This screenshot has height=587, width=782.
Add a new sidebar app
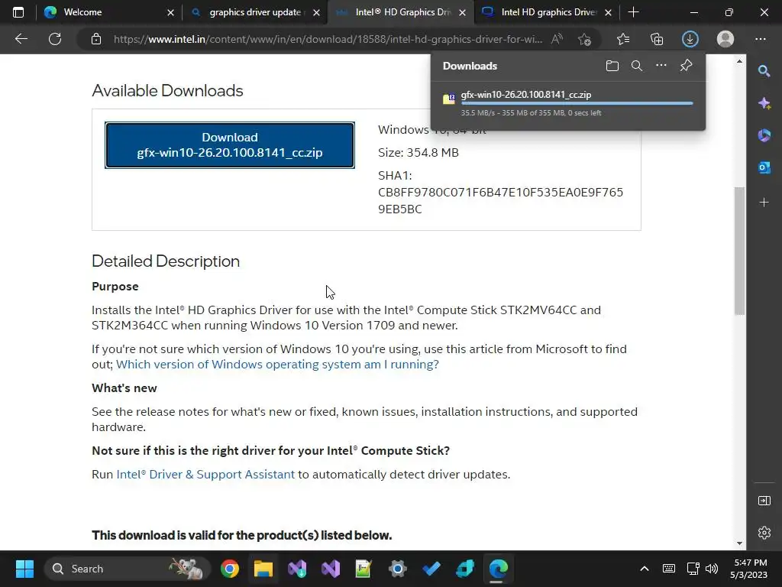coord(764,202)
